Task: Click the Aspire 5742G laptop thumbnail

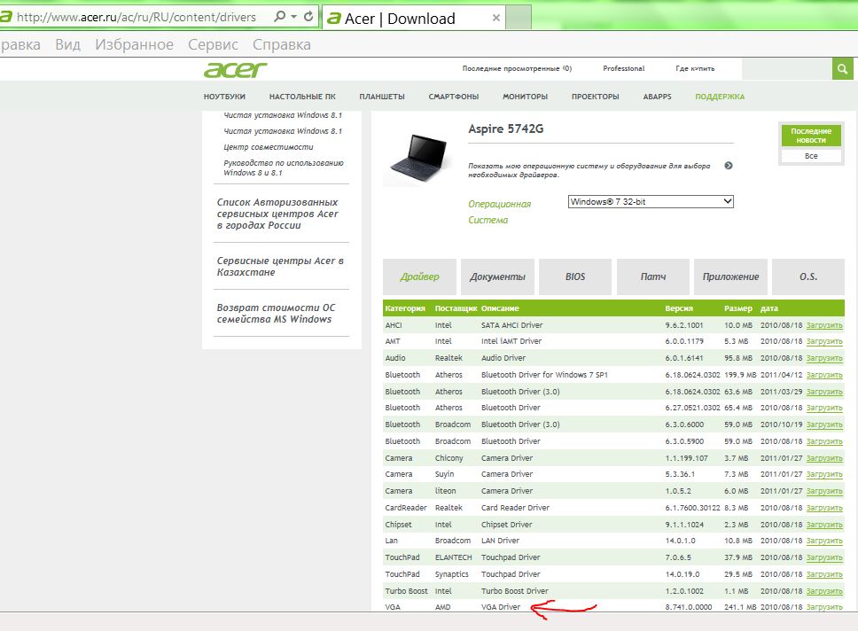Action: 418,160
